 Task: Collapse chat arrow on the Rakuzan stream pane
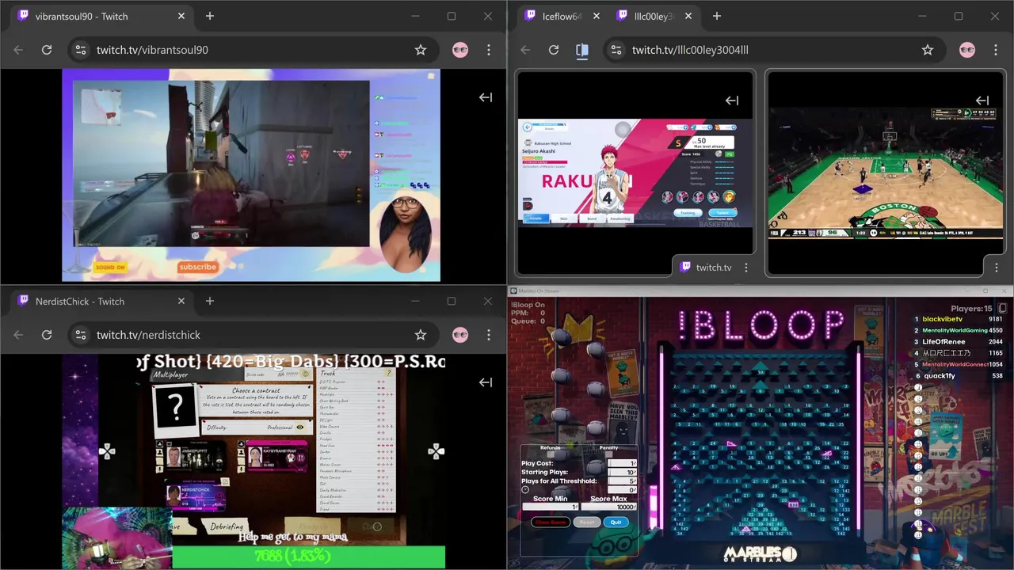coord(732,101)
